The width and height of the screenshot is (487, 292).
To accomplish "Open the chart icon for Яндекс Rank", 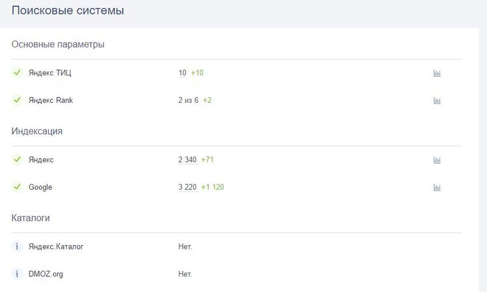I will pyautogui.click(x=436, y=101).
